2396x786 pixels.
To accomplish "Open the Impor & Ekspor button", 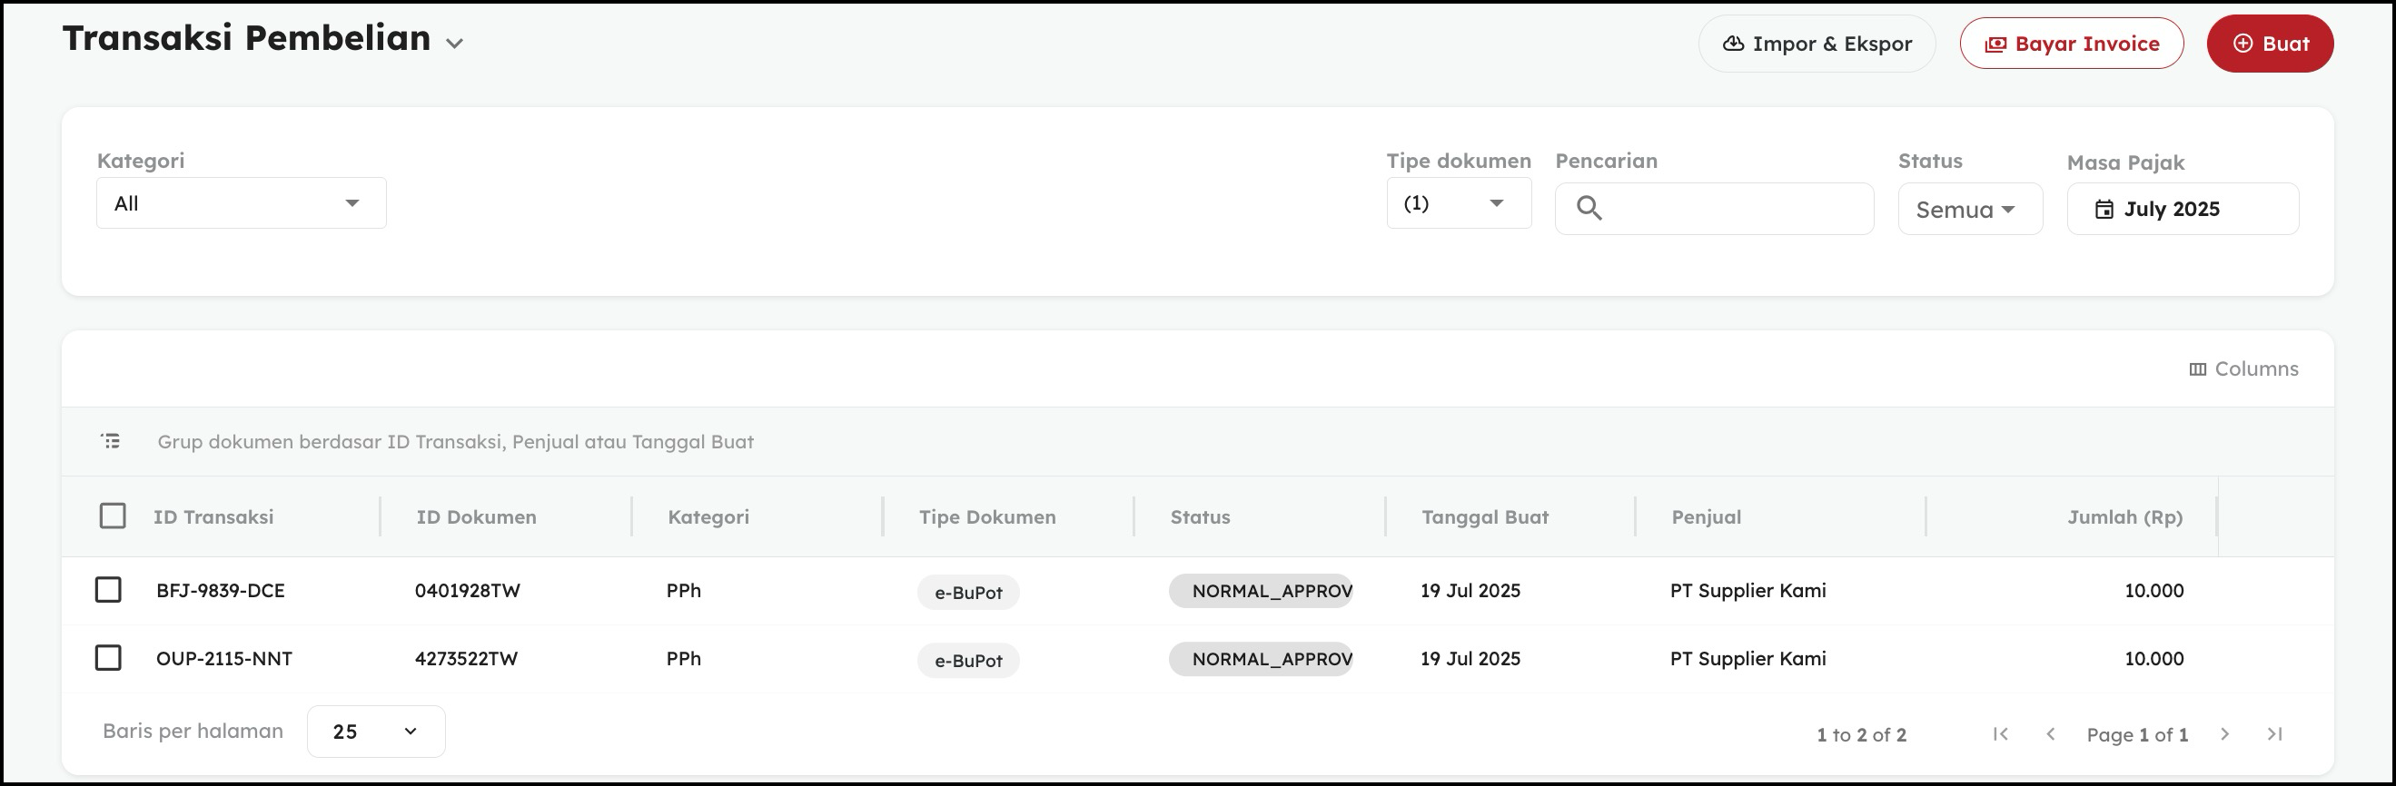I will [1817, 44].
